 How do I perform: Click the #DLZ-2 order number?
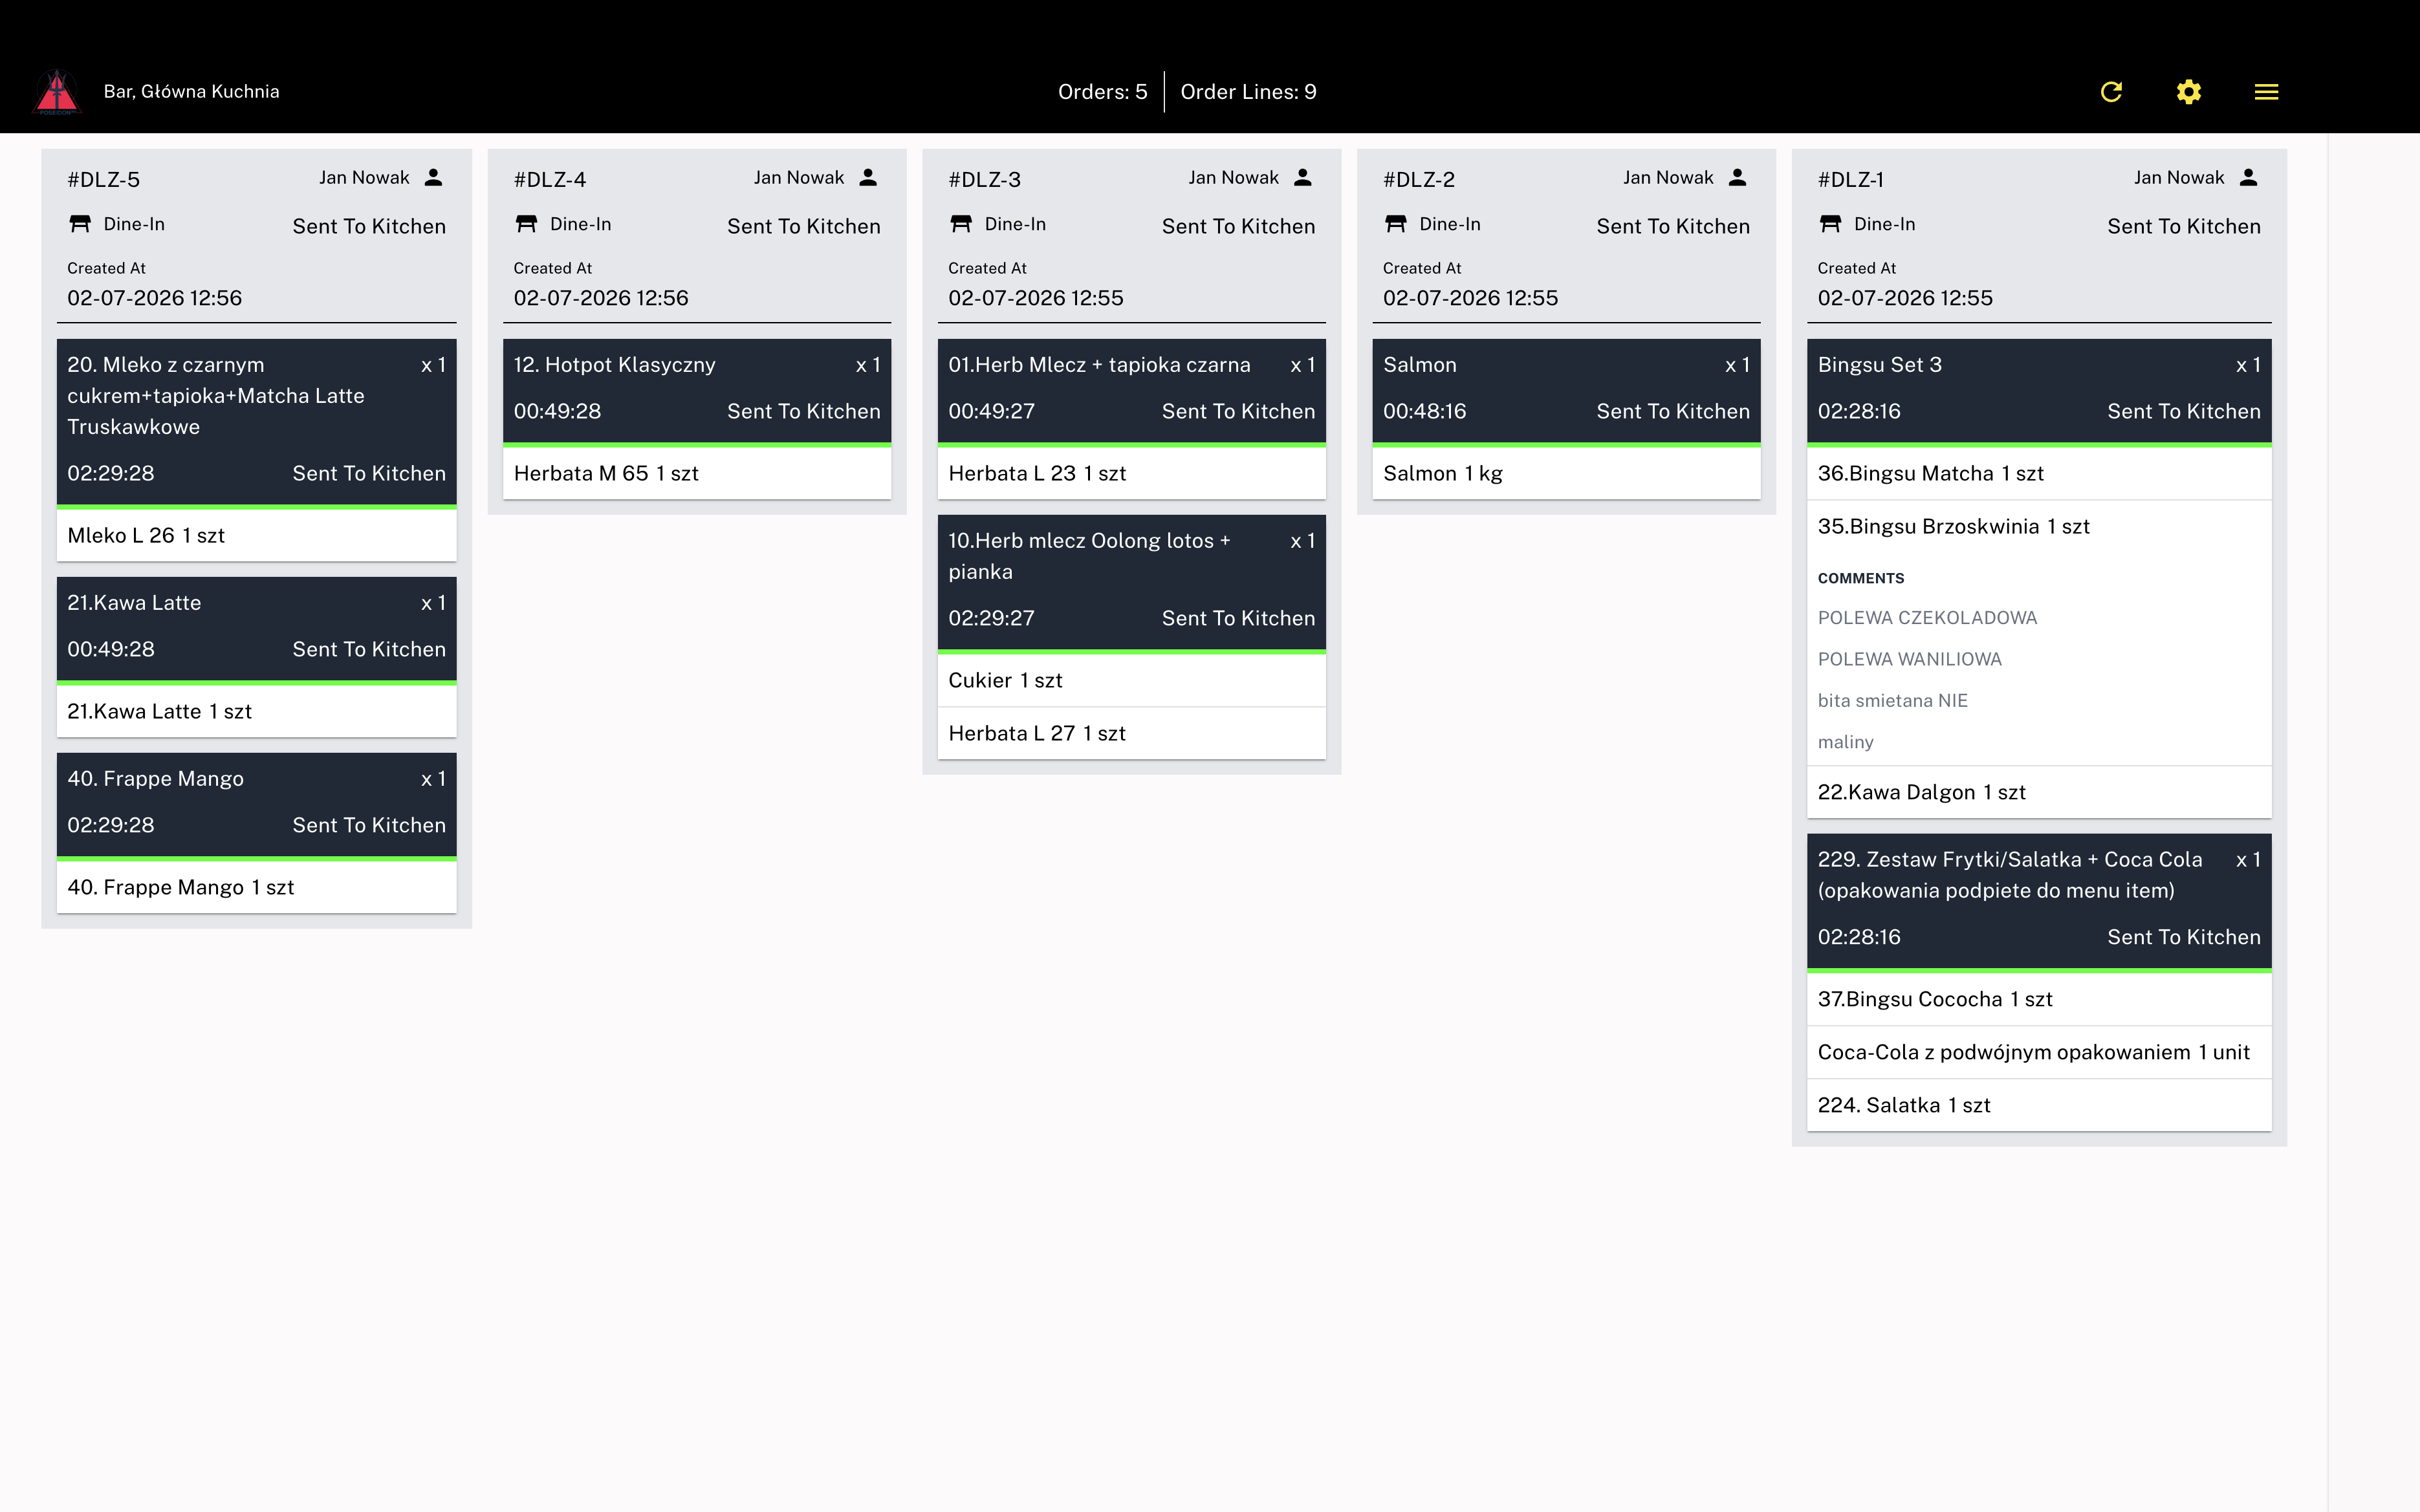(x=1419, y=180)
